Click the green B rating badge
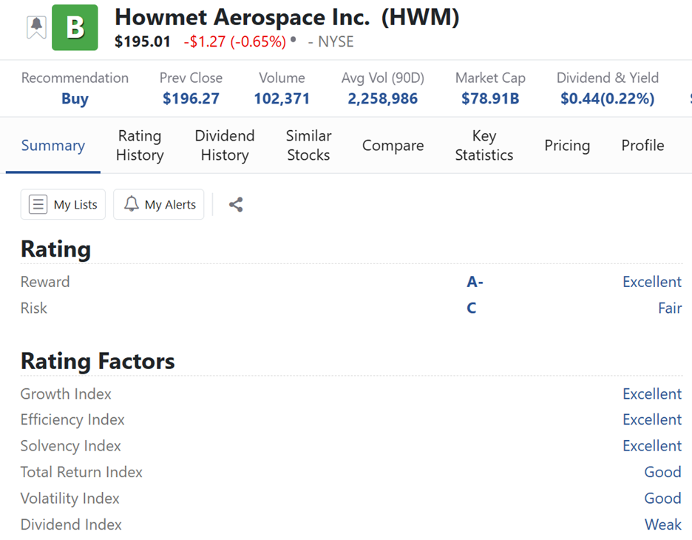692x540 pixels. coord(75,27)
